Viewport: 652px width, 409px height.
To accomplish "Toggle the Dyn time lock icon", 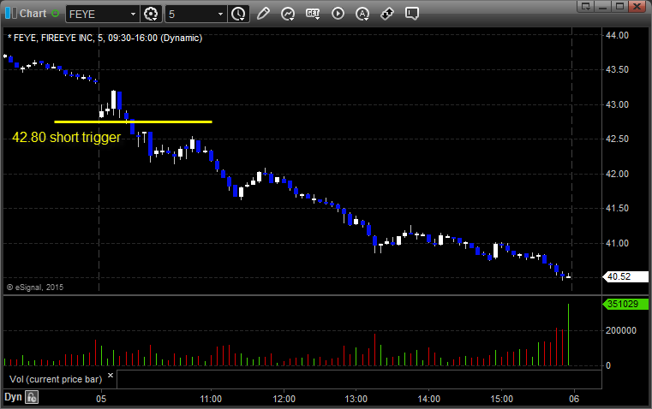I will [32, 397].
